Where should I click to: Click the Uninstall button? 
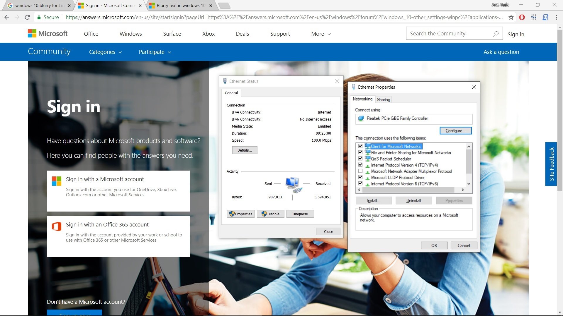(413, 200)
